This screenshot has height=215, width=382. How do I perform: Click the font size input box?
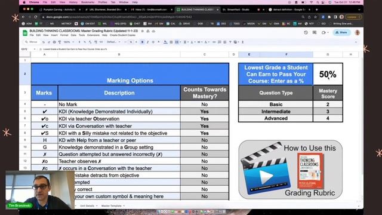pyautogui.click(x=131, y=42)
